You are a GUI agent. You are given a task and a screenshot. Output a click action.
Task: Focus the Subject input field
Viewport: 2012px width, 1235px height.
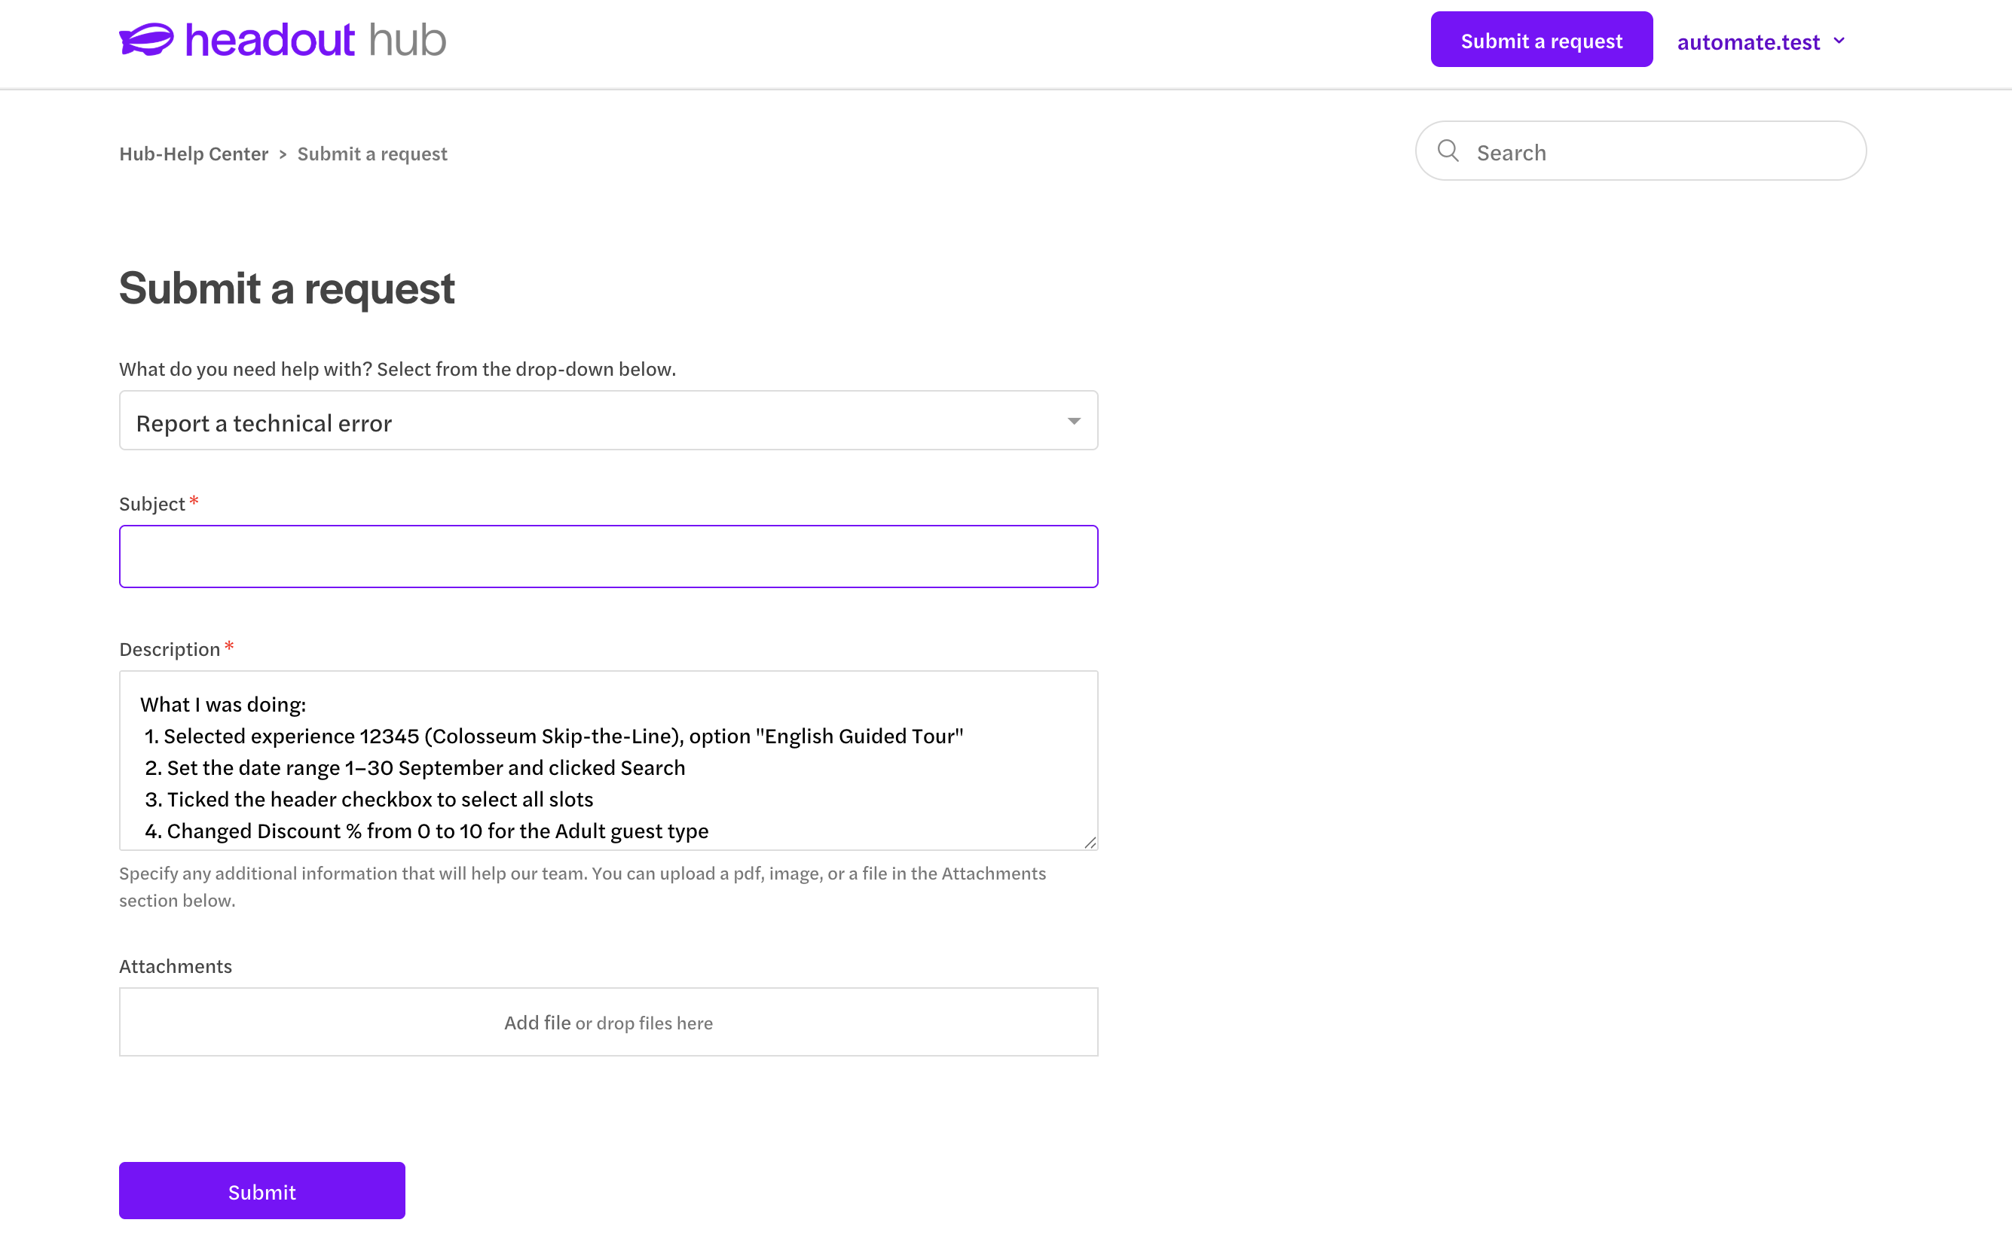click(608, 557)
